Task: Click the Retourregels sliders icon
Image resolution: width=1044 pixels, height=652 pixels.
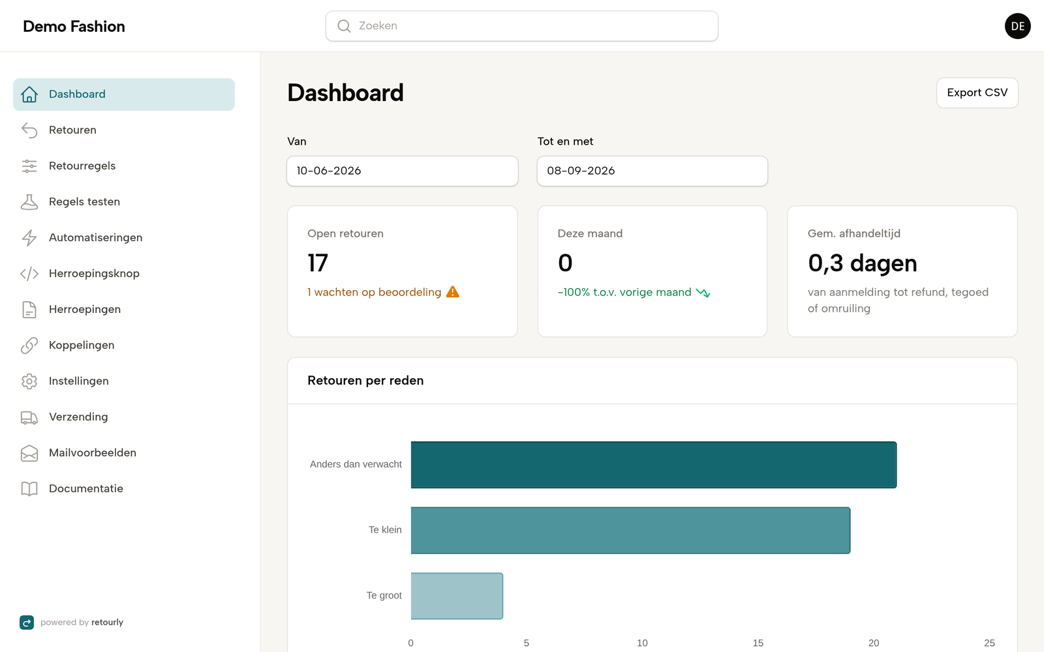Action: pos(29,166)
